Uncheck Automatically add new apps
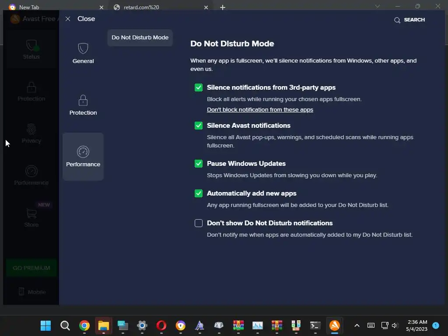The width and height of the screenshot is (448, 336). [x=199, y=193]
